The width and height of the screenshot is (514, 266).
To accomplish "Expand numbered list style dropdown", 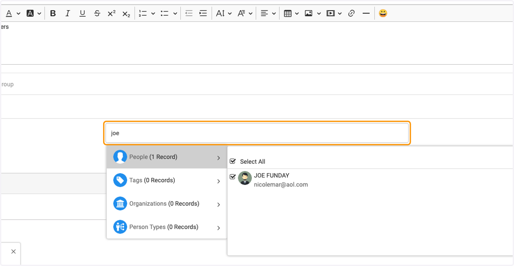I will (x=153, y=14).
